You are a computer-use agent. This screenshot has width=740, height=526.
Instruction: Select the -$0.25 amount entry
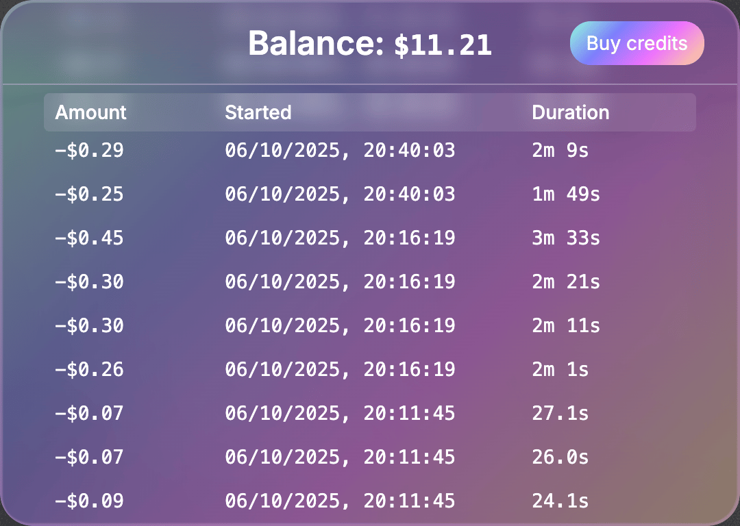pyautogui.click(x=89, y=194)
